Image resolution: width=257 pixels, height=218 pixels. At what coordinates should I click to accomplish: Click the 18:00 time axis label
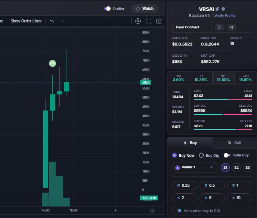click(x=73, y=210)
